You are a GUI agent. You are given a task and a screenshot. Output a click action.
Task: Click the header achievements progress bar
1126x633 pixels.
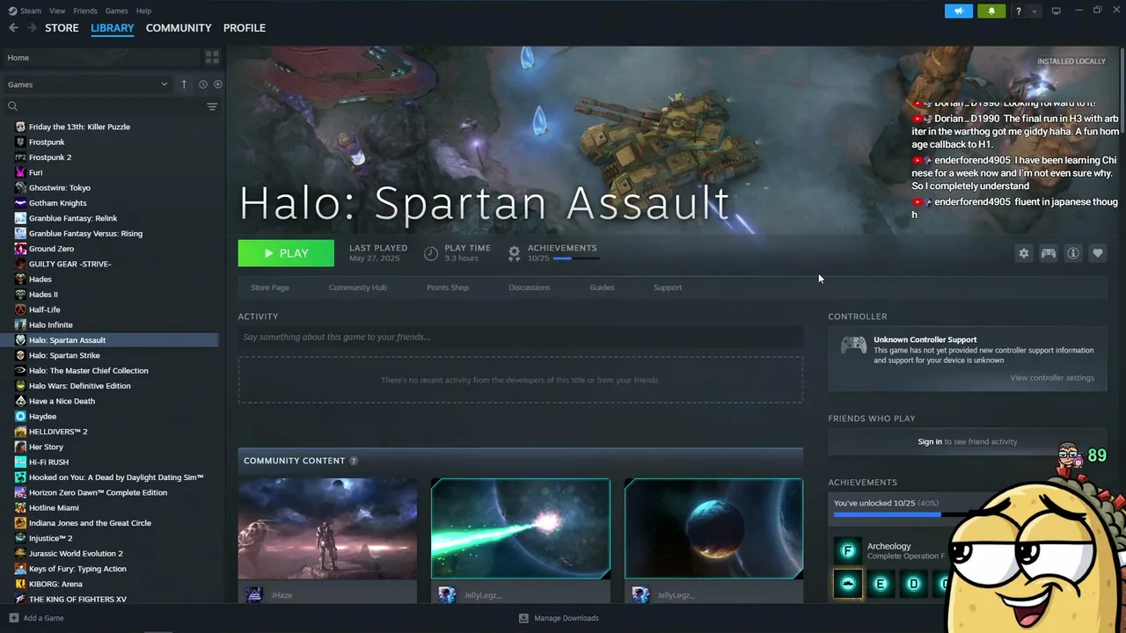[576, 258]
